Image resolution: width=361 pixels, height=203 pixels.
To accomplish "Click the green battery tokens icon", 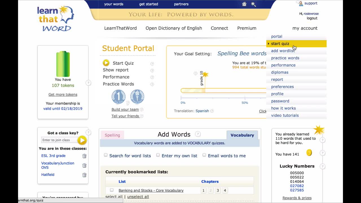I will 63,64.
